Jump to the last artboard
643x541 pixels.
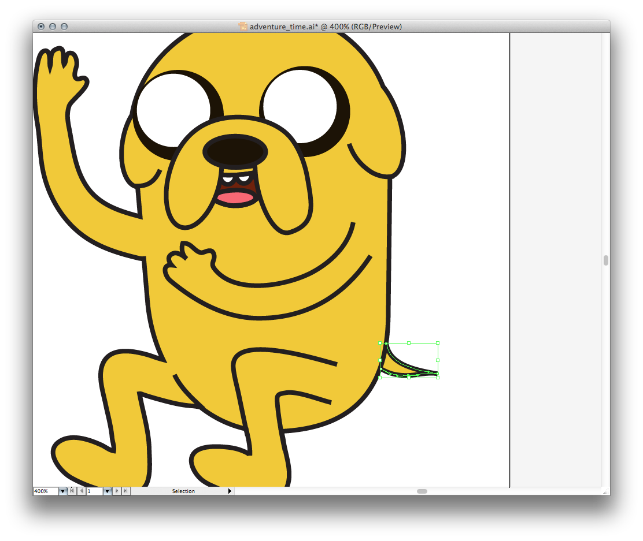126,491
